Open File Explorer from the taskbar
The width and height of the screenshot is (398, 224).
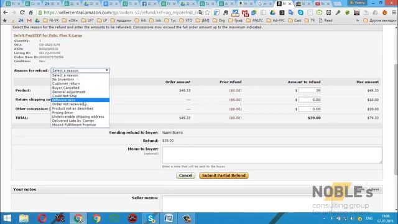coord(24,218)
